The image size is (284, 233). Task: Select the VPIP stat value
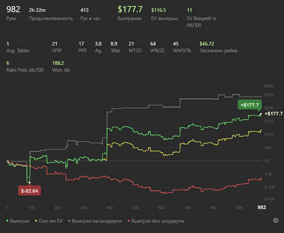(55, 43)
